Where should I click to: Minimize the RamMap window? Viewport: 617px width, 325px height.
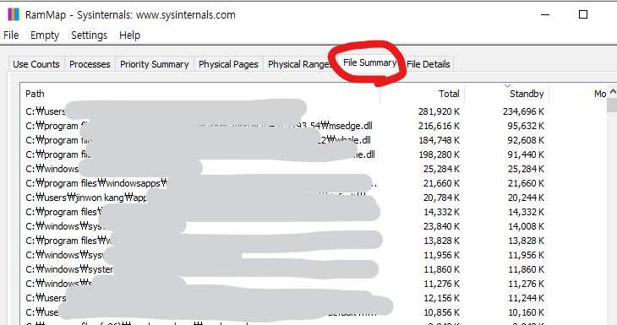tap(545, 15)
